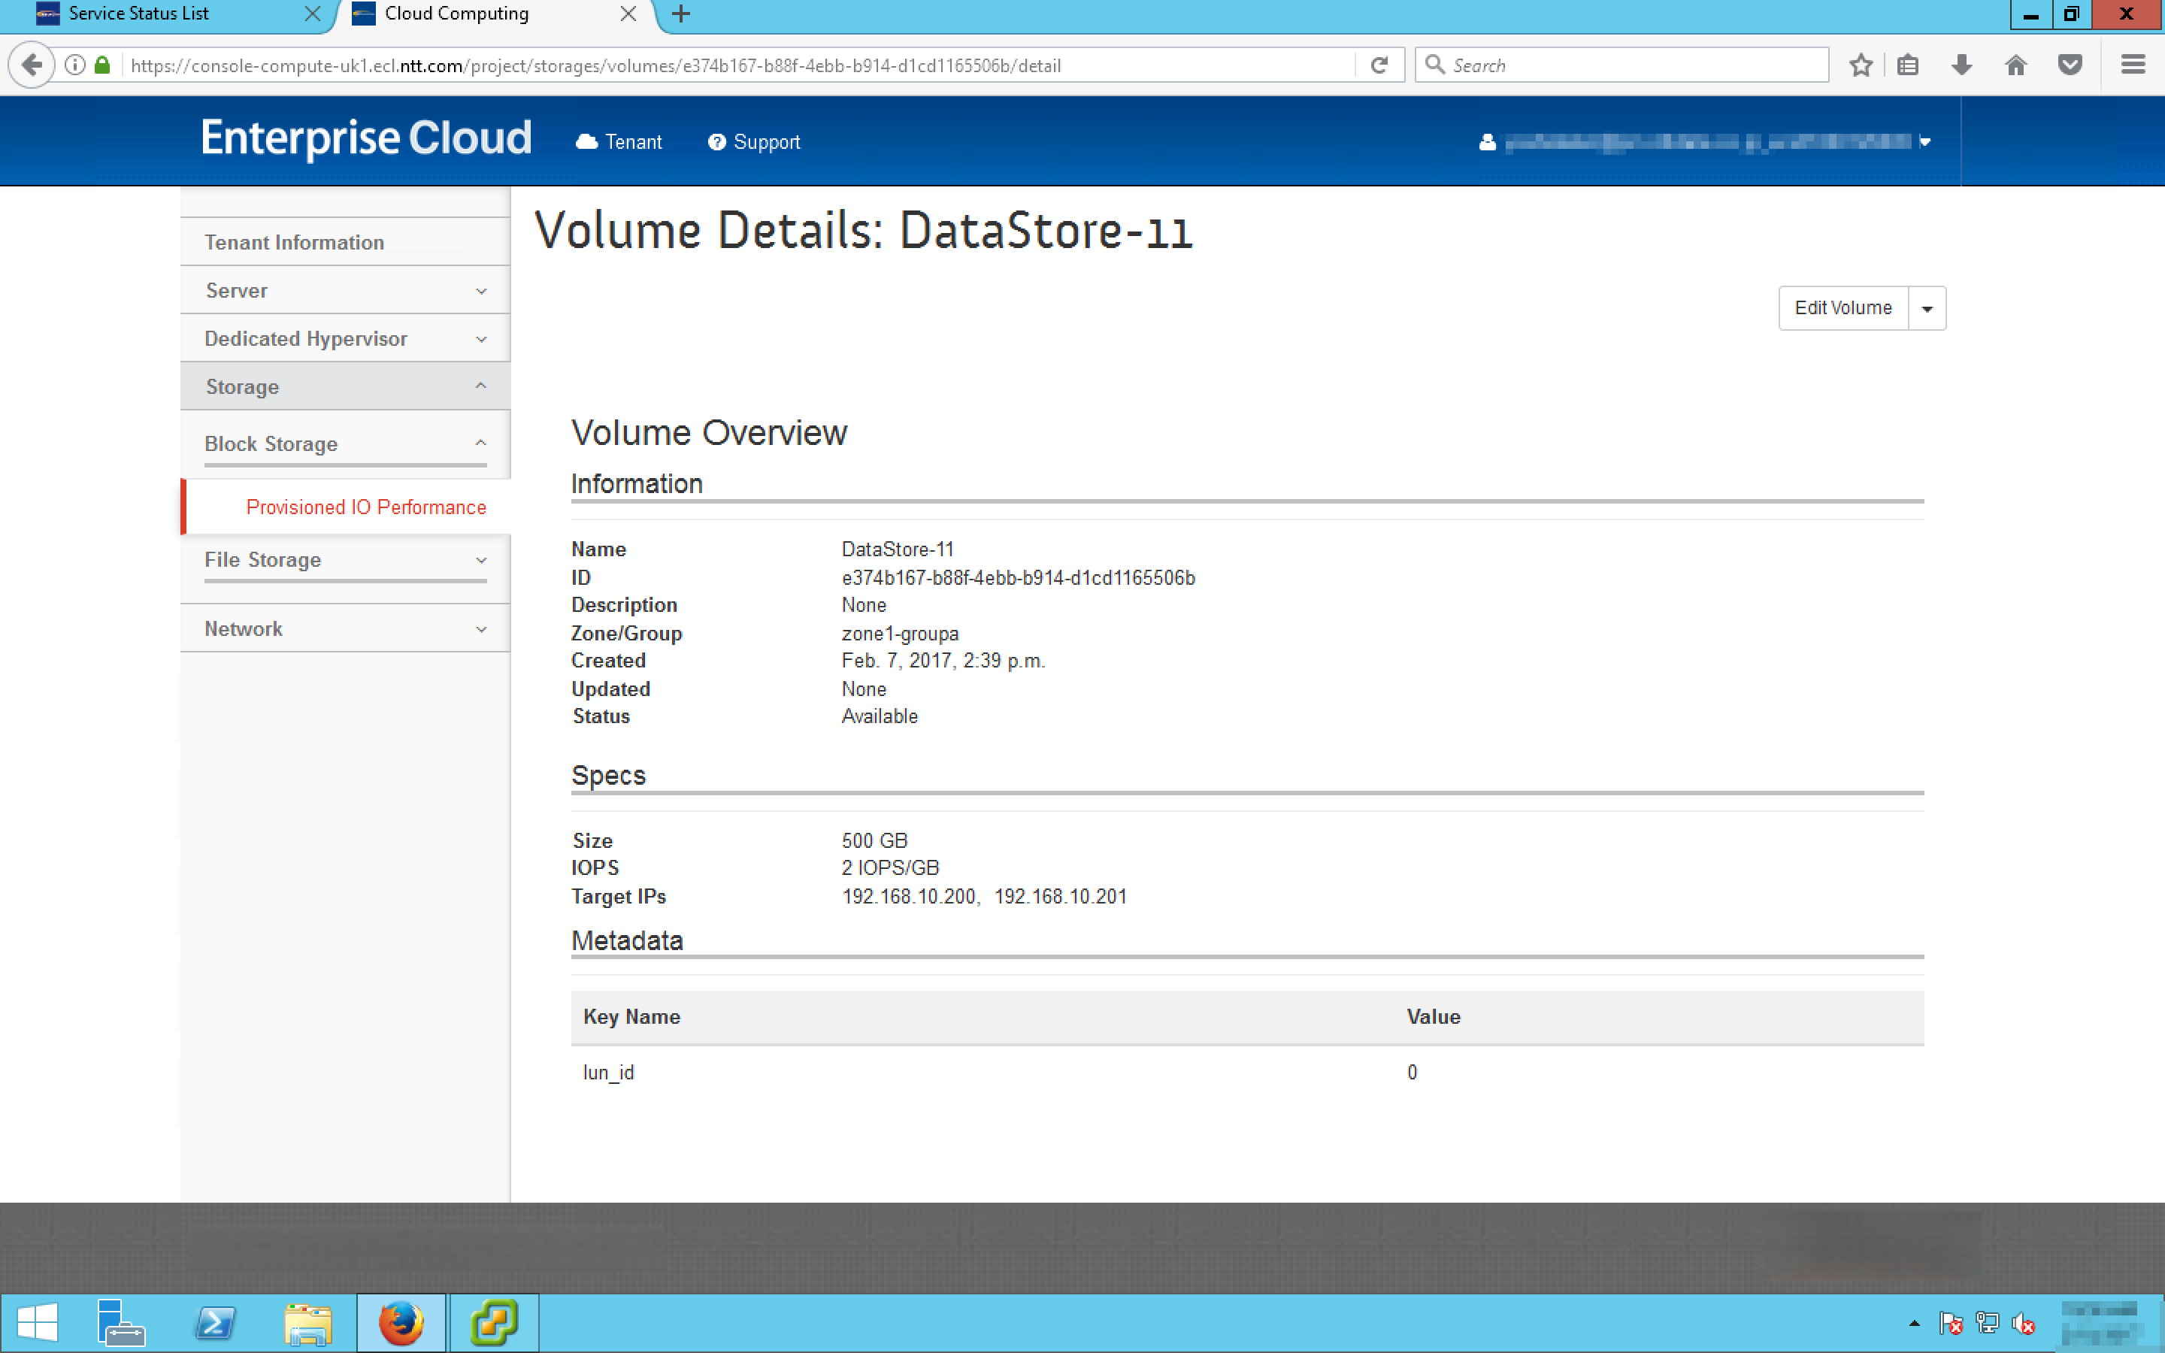This screenshot has height=1353, width=2165.
Task: Click the Firefox back arrow button
Action: [x=32, y=65]
